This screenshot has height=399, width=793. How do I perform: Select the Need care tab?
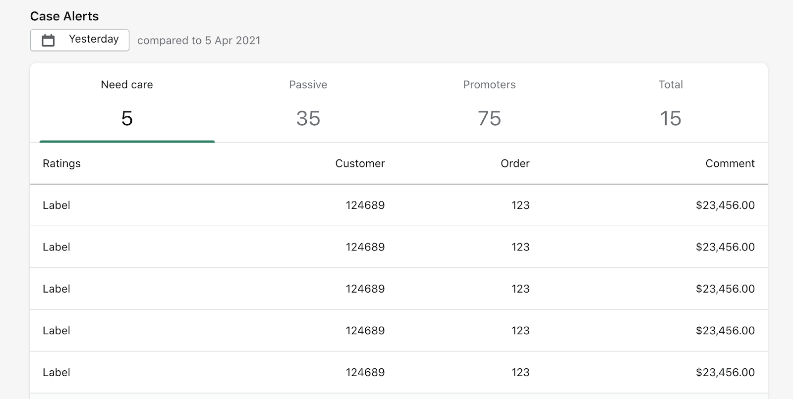pos(127,103)
